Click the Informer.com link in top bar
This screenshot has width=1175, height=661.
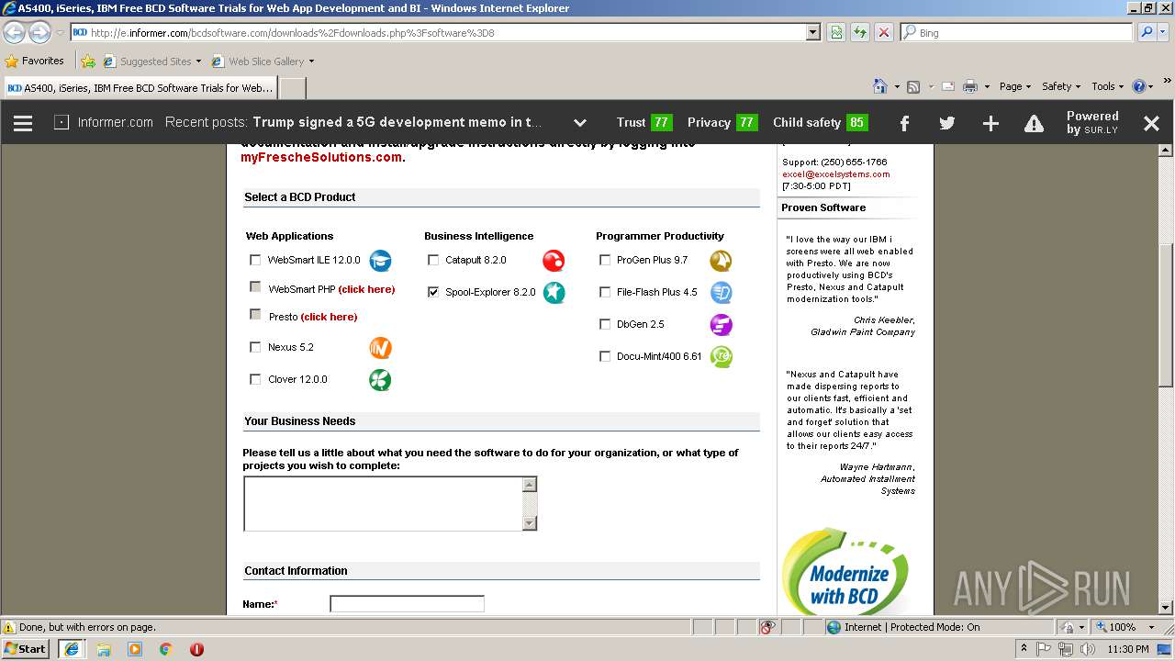pos(115,122)
